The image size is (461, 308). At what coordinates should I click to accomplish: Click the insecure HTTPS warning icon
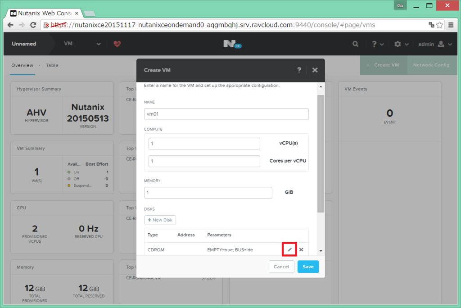click(x=46, y=25)
